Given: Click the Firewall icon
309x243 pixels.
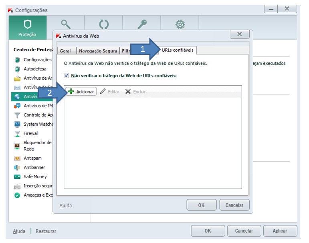Looking at the screenshot, I should click(17, 134).
